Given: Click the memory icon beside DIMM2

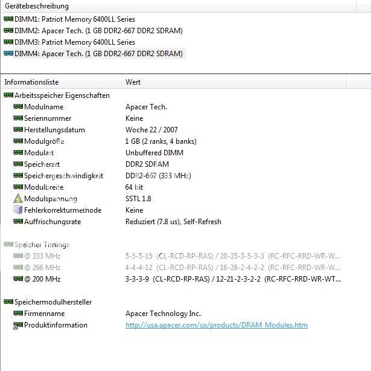Looking at the screenshot, I should click(8, 30).
